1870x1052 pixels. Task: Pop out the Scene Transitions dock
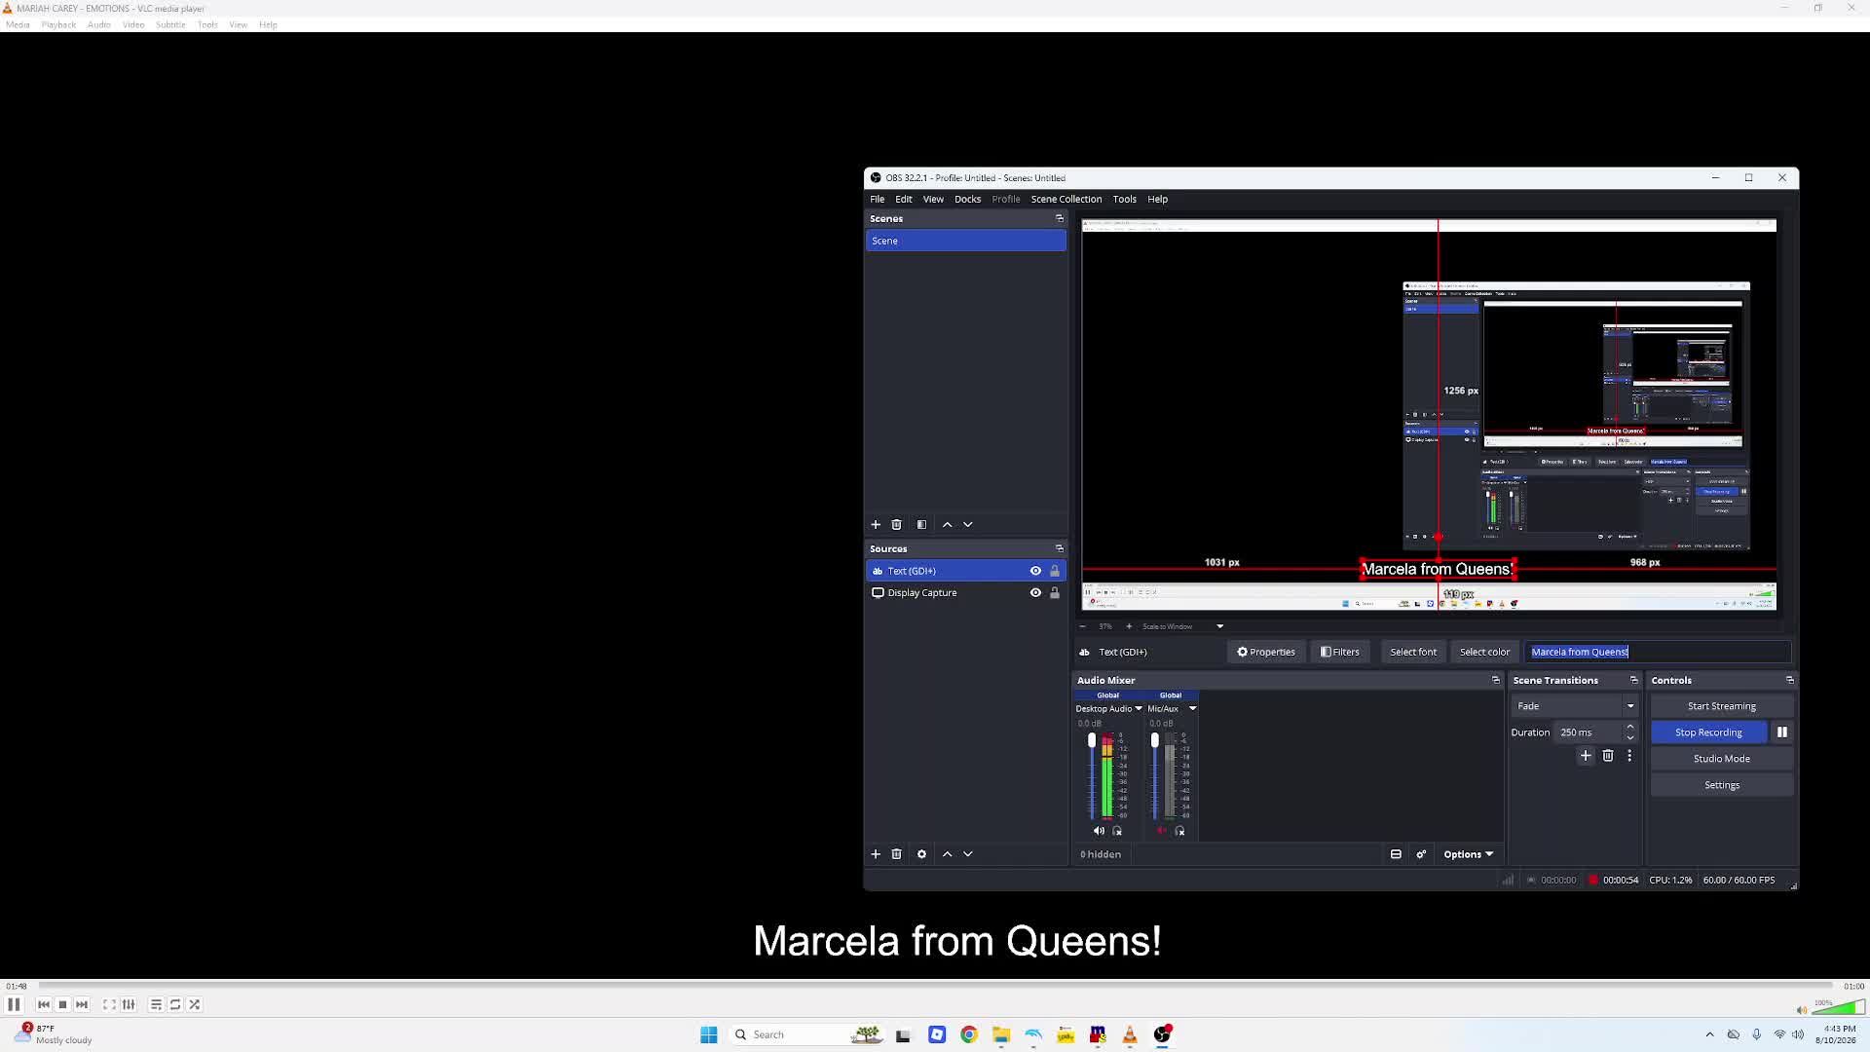pyautogui.click(x=1634, y=680)
